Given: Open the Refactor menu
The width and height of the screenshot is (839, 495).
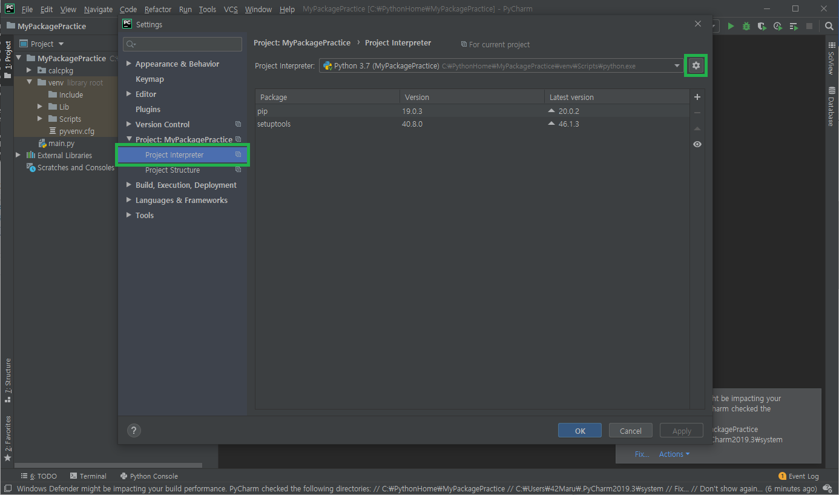Looking at the screenshot, I should click(158, 9).
